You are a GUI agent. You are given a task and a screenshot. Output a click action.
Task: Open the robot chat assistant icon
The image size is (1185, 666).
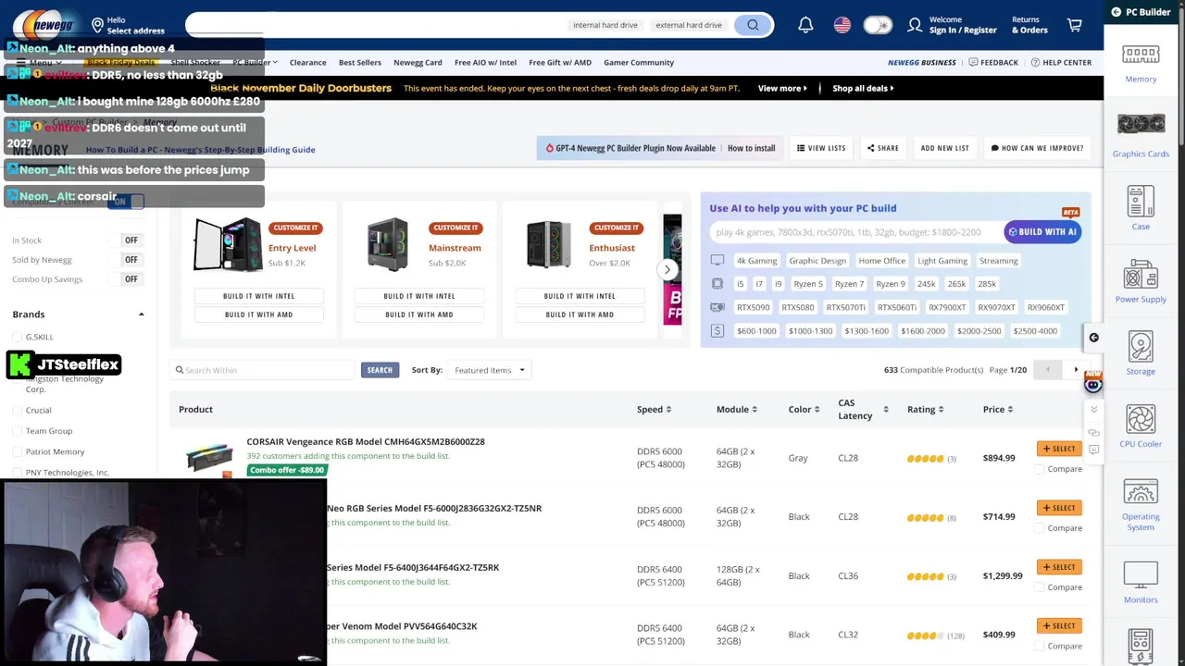tap(1093, 384)
